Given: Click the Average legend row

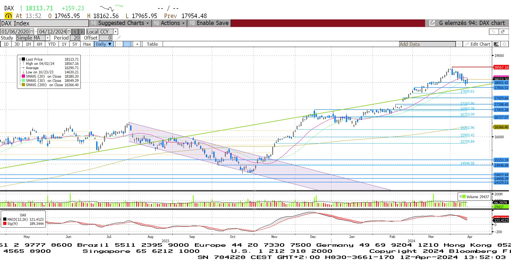Looking at the screenshot, I should click(x=50, y=68).
